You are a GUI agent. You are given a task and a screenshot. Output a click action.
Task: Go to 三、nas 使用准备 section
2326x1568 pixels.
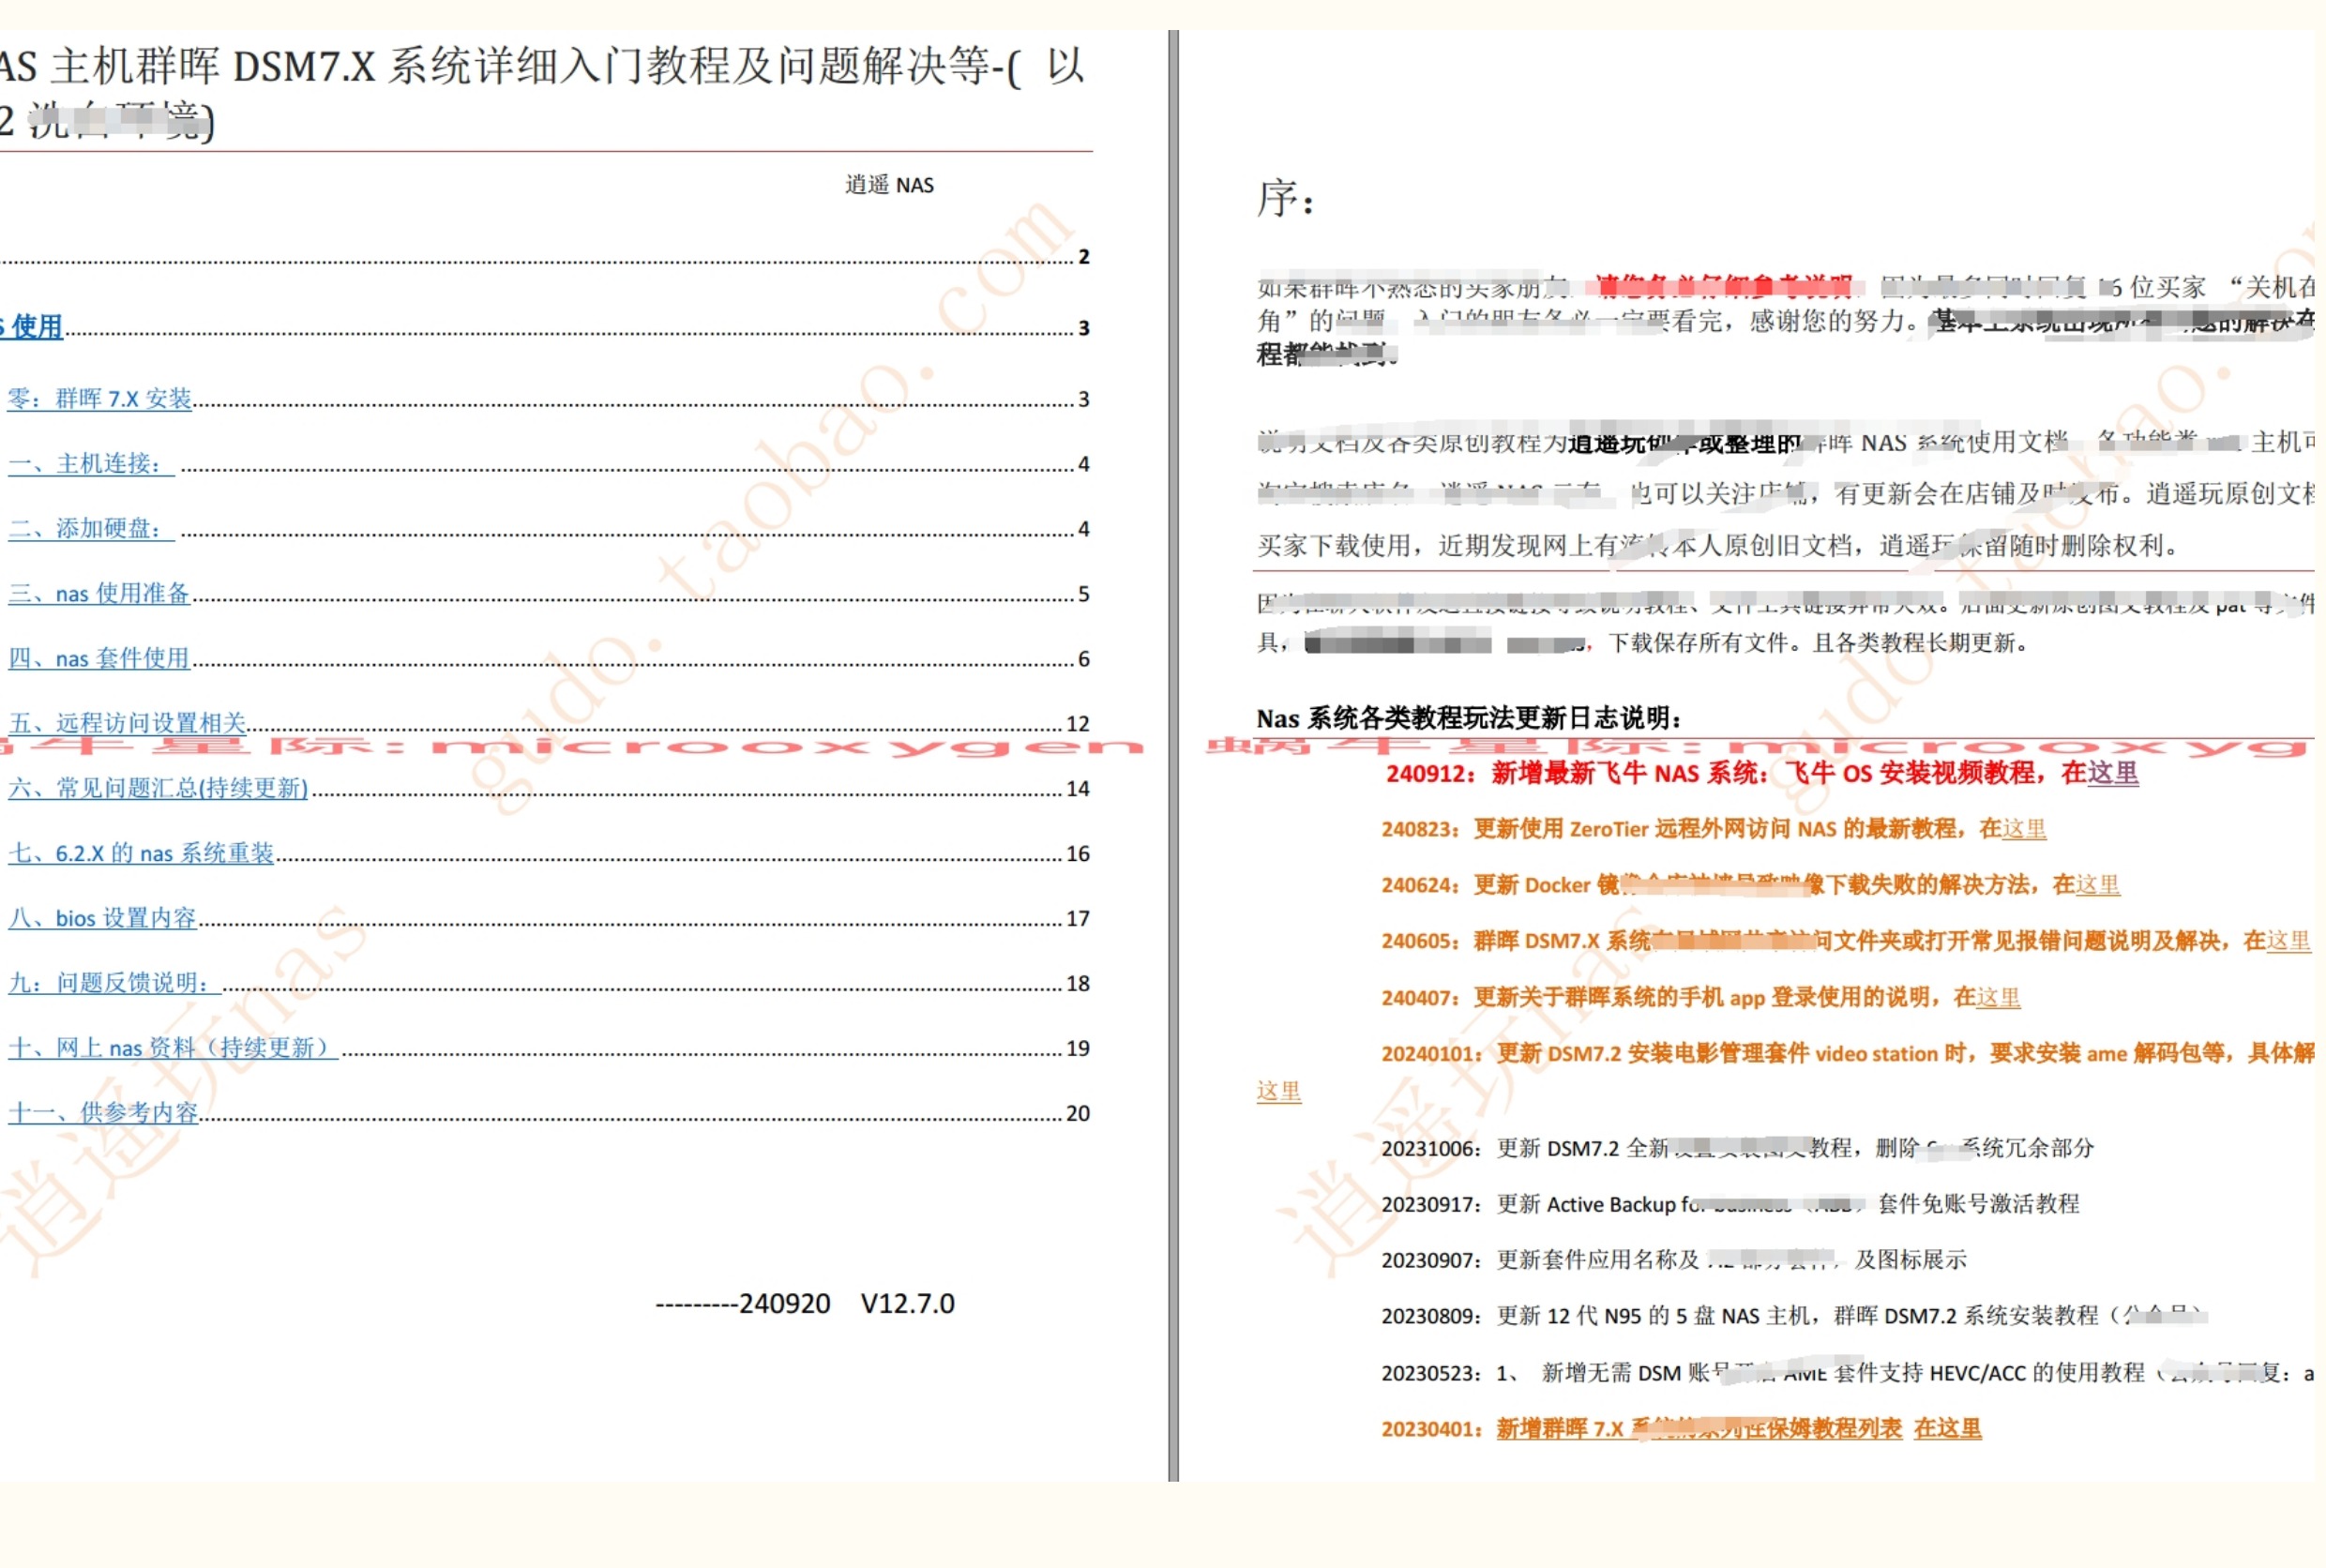click(99, 594)
